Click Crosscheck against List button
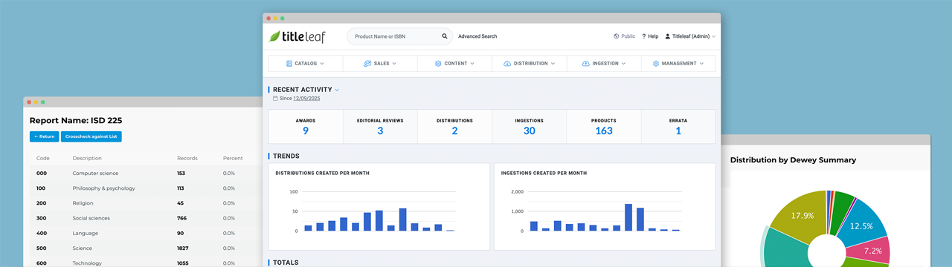 coord(91,136)
